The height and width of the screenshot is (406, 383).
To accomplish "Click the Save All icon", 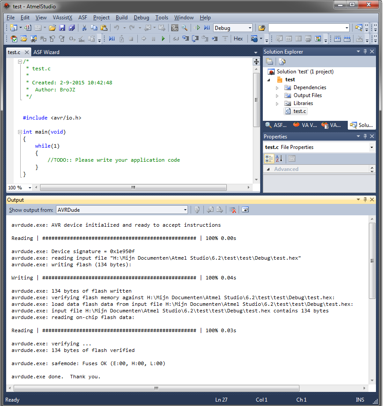I will pyautogui.click(x=72, y=28).
